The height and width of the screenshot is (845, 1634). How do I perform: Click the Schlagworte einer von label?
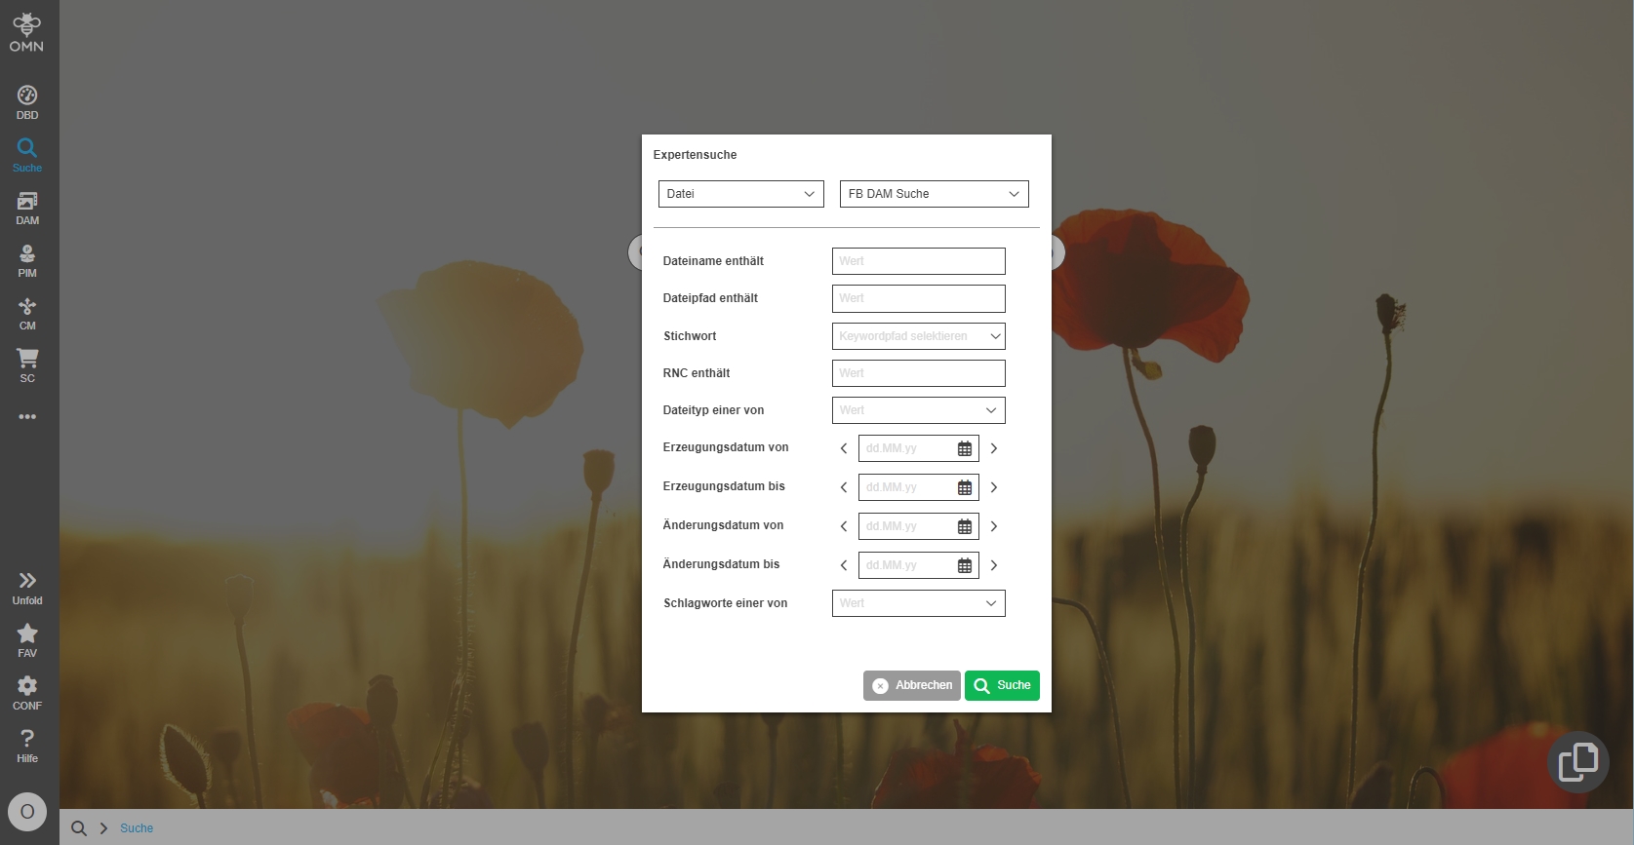726,603
